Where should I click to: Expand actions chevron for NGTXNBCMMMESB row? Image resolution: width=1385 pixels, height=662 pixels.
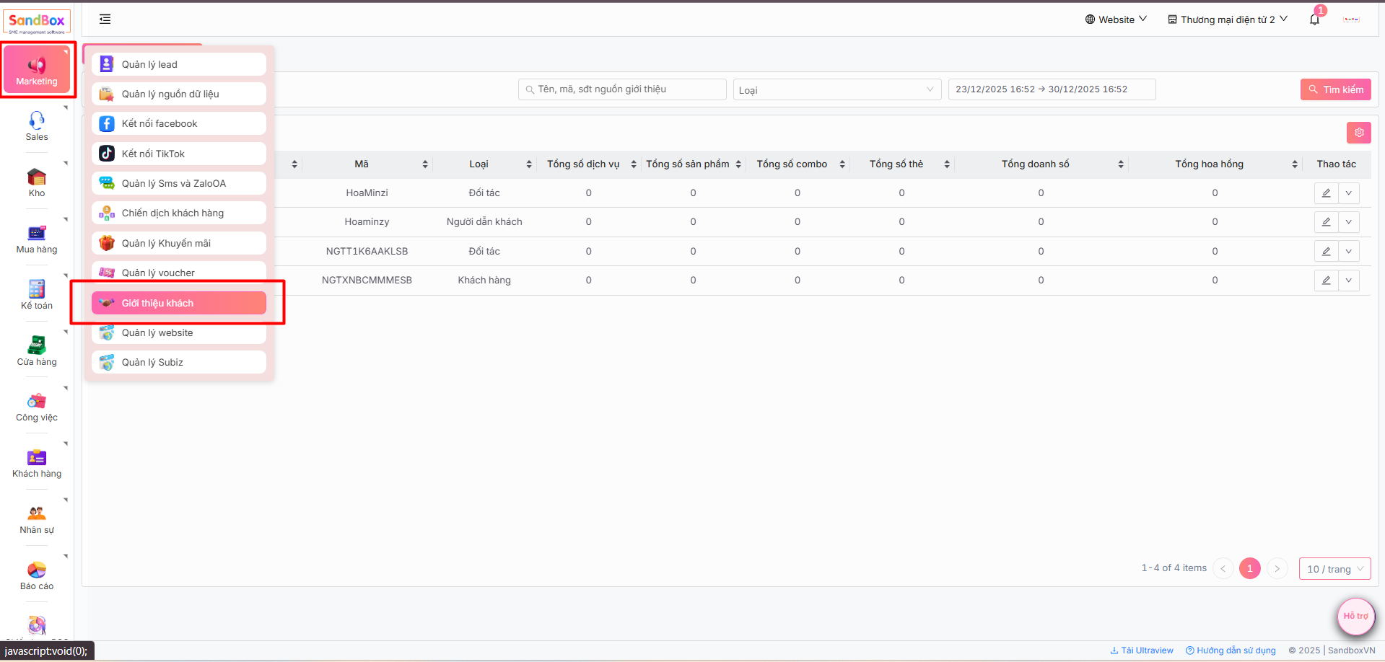tap(1348, 281)
